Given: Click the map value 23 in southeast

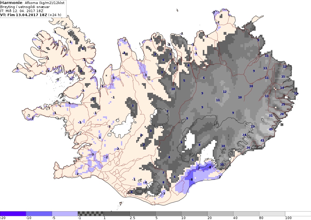Looking at the screenshot, I should (253, 126).
